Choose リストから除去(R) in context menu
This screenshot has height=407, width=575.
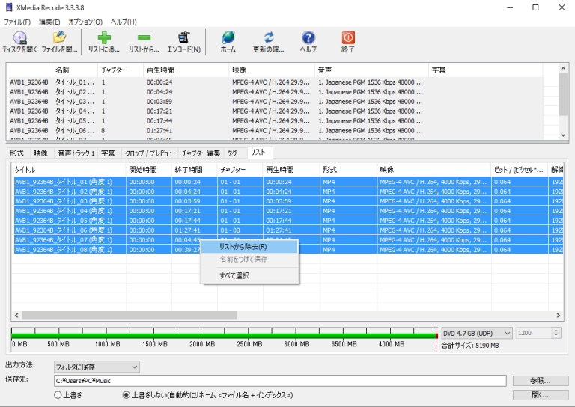243,246
